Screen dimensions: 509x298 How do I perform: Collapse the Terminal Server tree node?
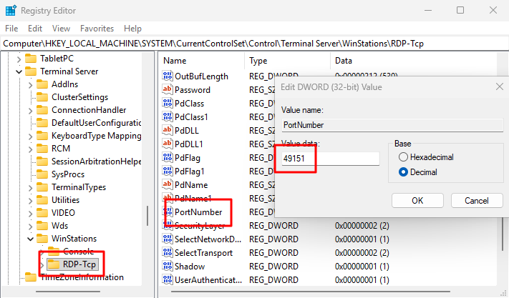point(18,71)
